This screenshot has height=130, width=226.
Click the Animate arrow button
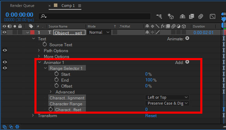click(187, 38)
